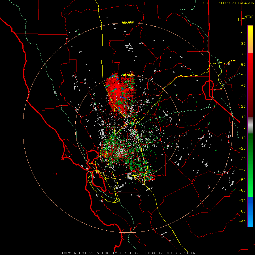Click the positive 30 scale value
The image size is (255, 255).
pyautogui.click(x=243, y=96)
